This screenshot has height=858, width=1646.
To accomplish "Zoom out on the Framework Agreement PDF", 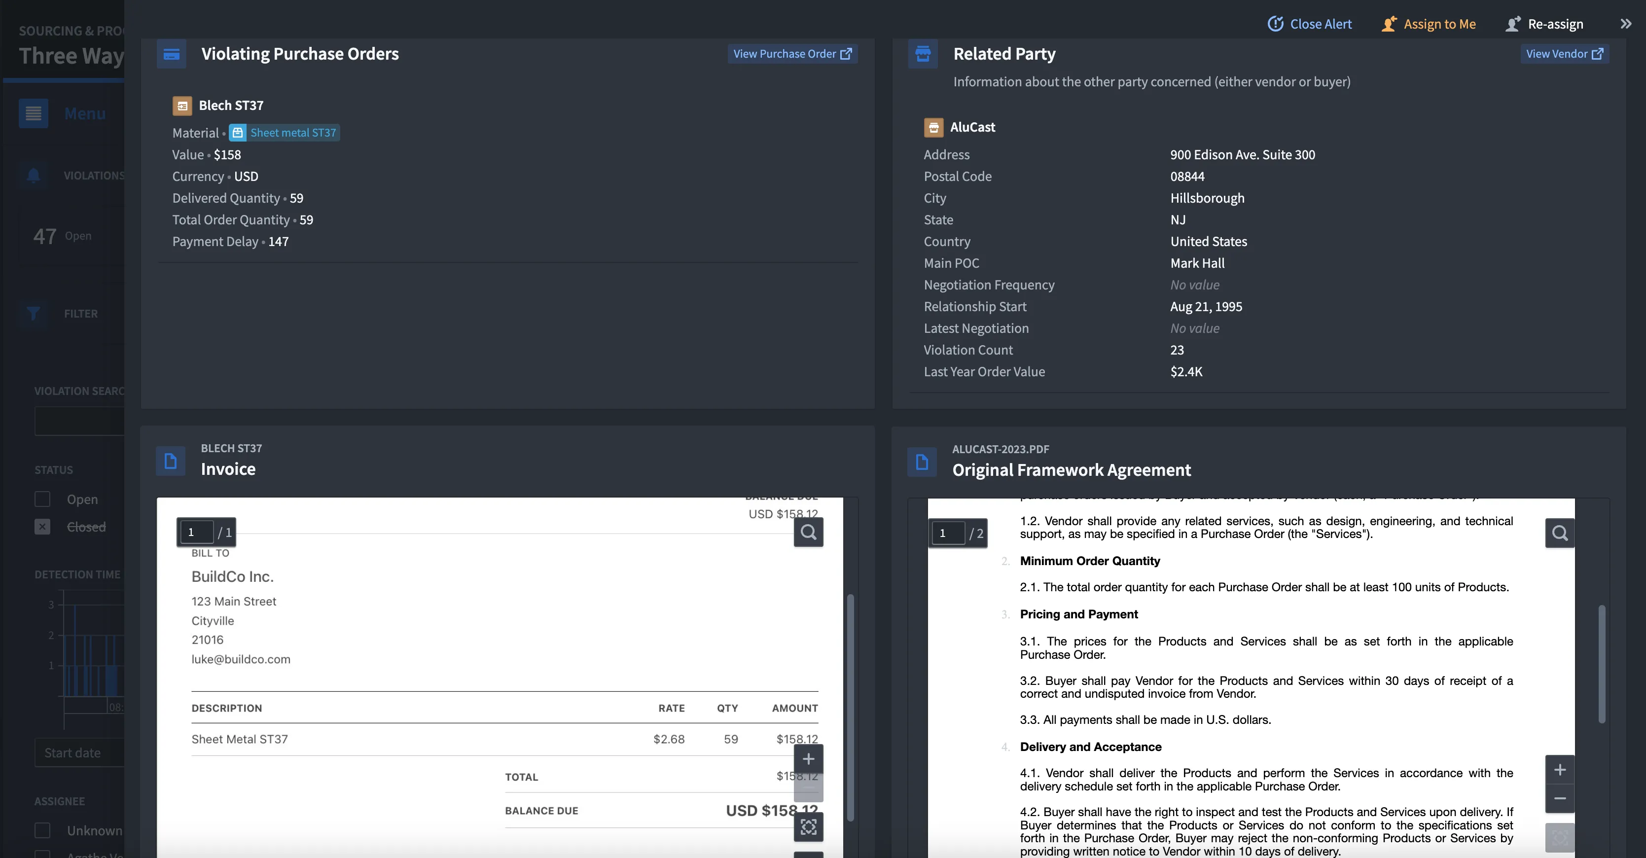I will click(x=1559, y=799).
